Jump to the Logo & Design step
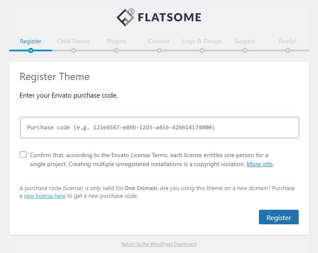The height and width of the screenshot is (253, 318). [x=202, y=41]
